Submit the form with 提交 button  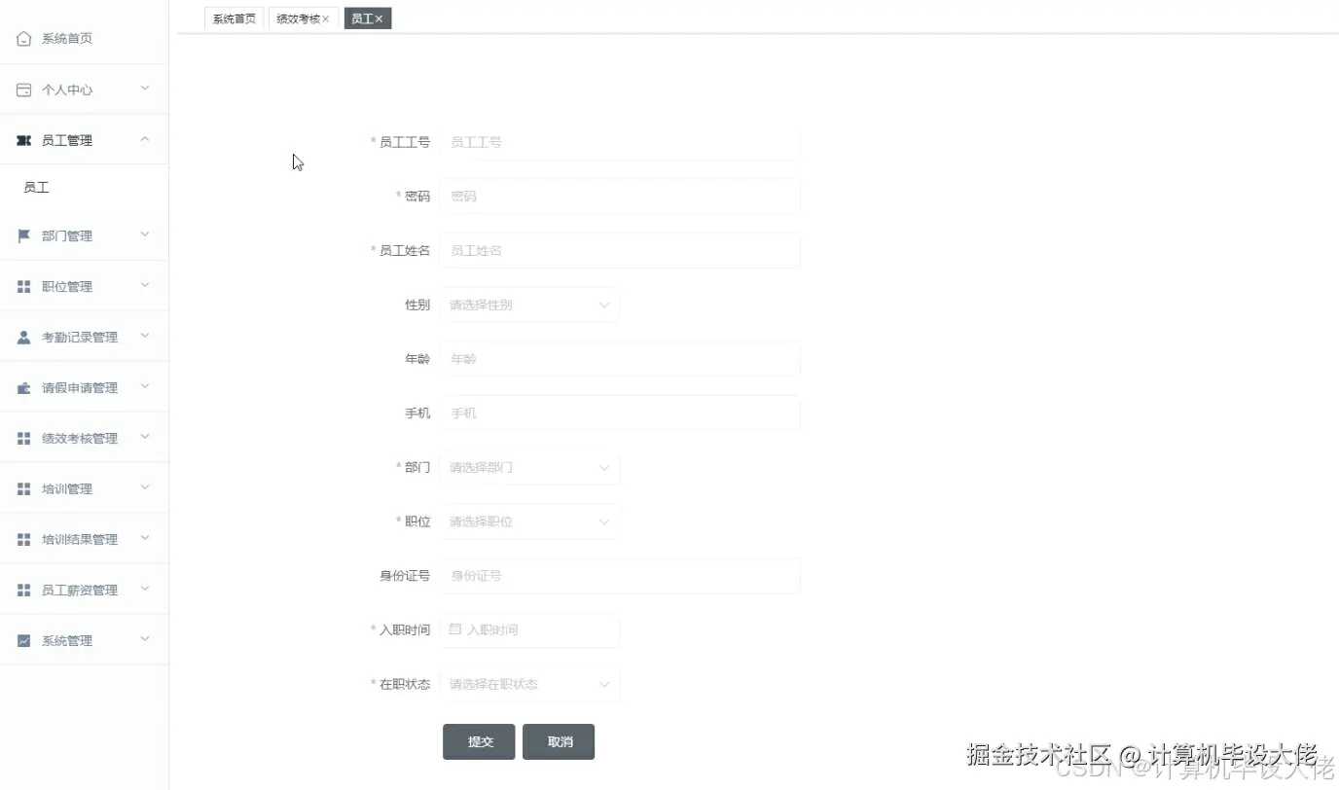pos(479,741)
